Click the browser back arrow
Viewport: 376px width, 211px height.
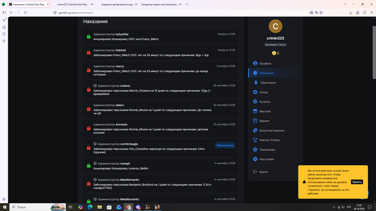[11, 13]
